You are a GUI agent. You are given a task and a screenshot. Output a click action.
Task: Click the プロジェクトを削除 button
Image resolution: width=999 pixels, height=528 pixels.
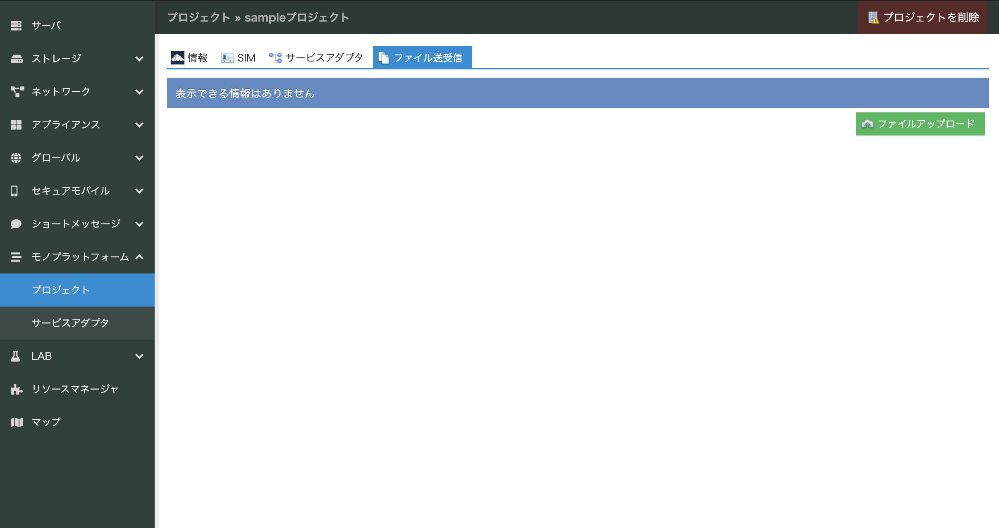point(923,17)
